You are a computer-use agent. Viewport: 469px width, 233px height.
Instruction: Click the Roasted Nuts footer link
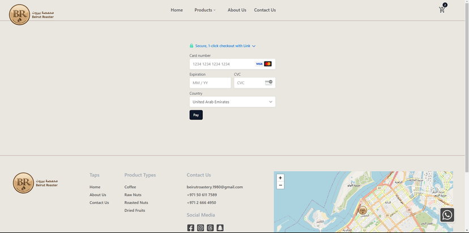(136, 202)
